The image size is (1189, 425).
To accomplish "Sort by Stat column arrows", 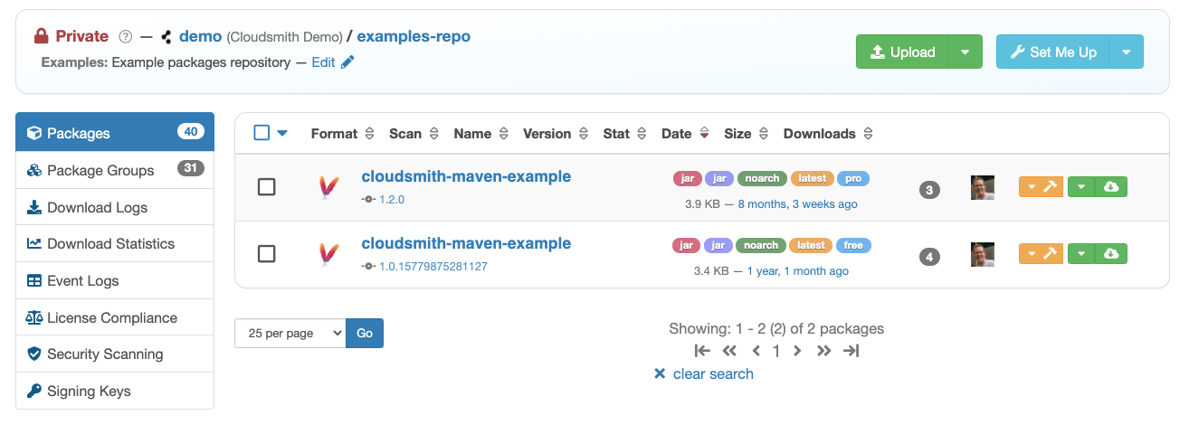I will tap(642, 134).
